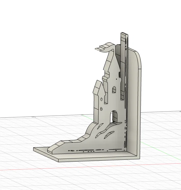
Task: Select the pointed roof of the small tower
Action: coord(99,88)
